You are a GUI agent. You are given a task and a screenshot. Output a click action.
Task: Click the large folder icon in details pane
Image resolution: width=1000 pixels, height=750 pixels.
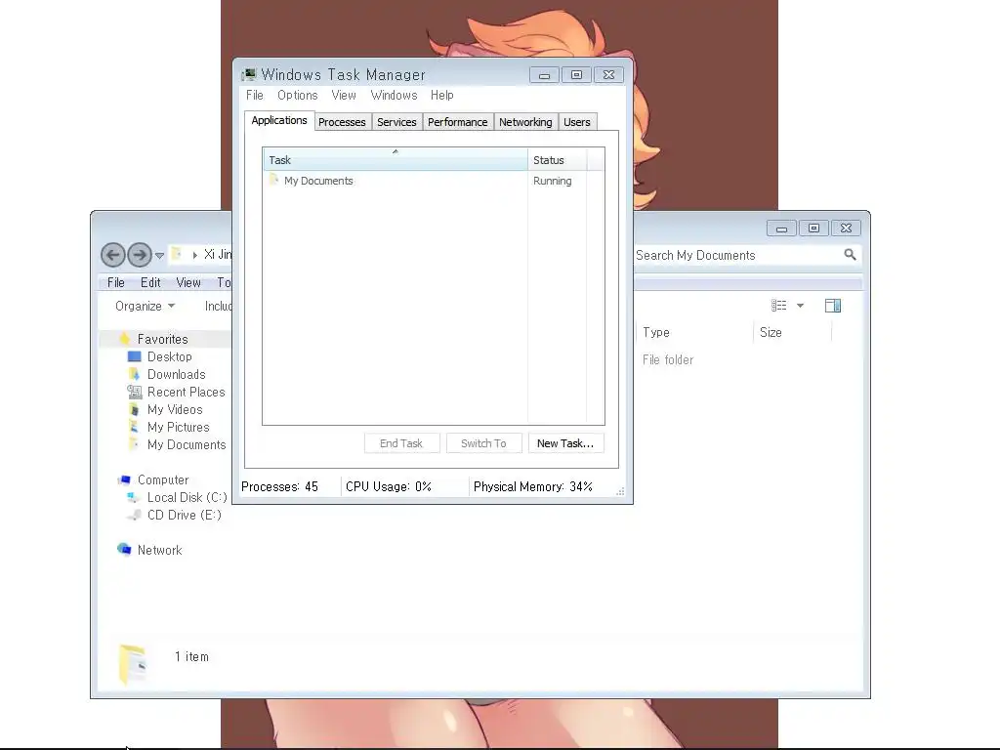[x=133, y=663]
